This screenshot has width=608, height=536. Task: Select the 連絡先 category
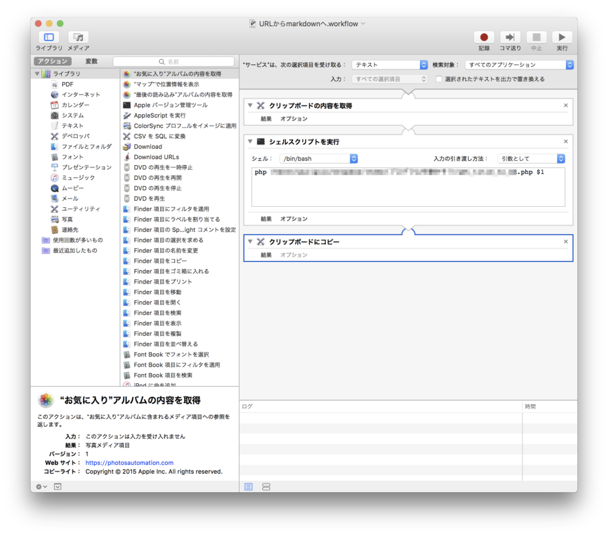click(70, 230)
